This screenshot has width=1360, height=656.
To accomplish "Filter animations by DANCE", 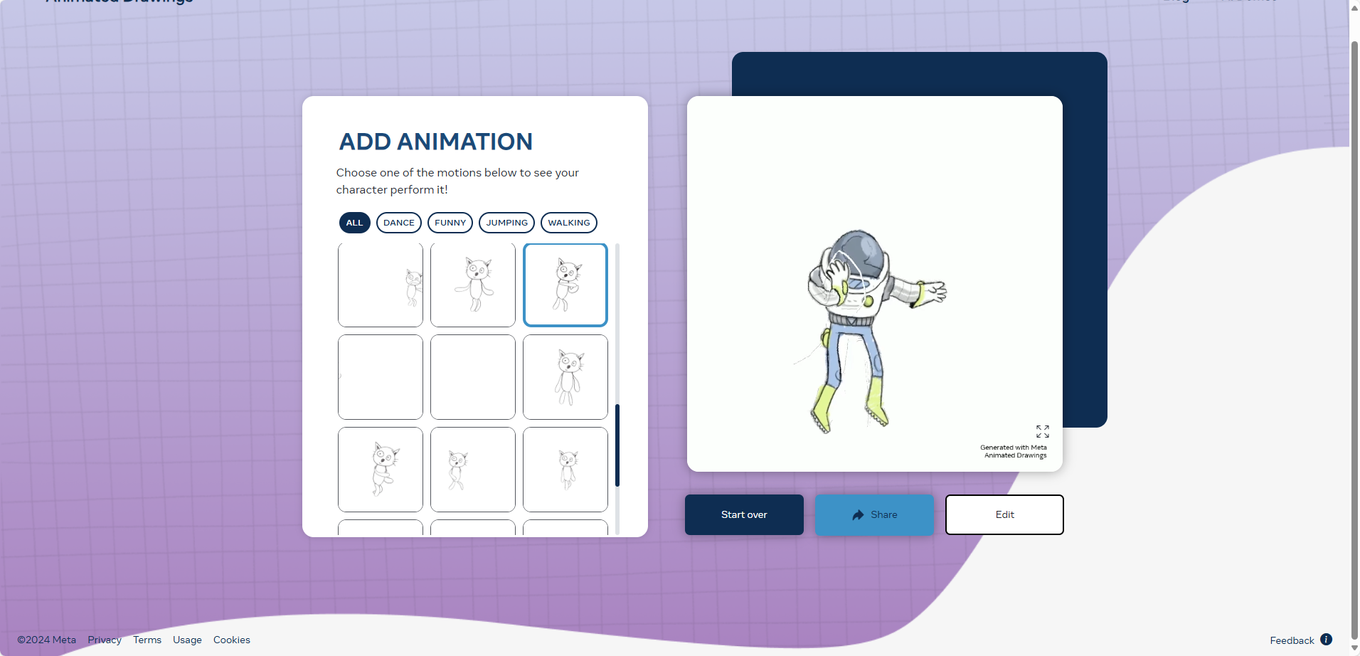I will tap(398, 223).
